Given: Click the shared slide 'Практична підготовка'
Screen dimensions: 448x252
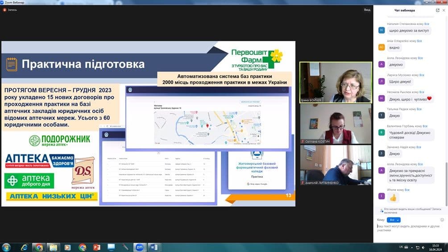Looking at the screenshot, I should click(x=148, y=124).
